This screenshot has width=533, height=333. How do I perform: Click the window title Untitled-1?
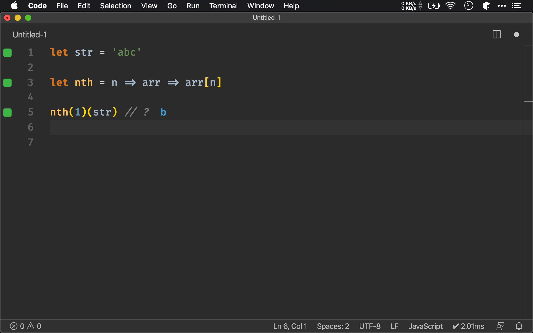tap(266, 18)
